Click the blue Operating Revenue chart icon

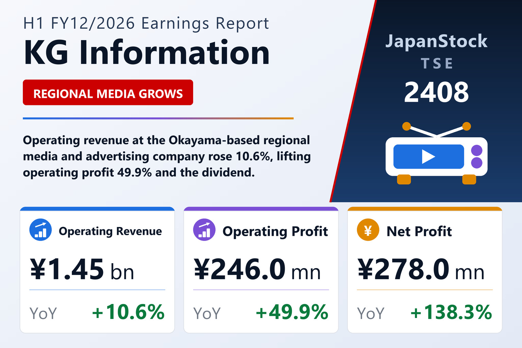click(40, 230)
